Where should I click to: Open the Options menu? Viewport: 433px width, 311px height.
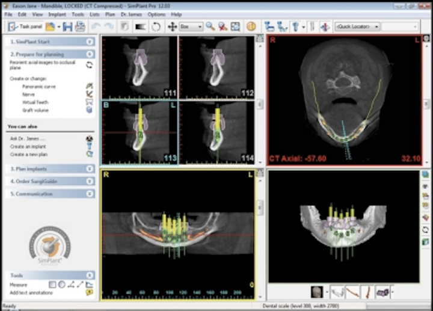(156, 14)
